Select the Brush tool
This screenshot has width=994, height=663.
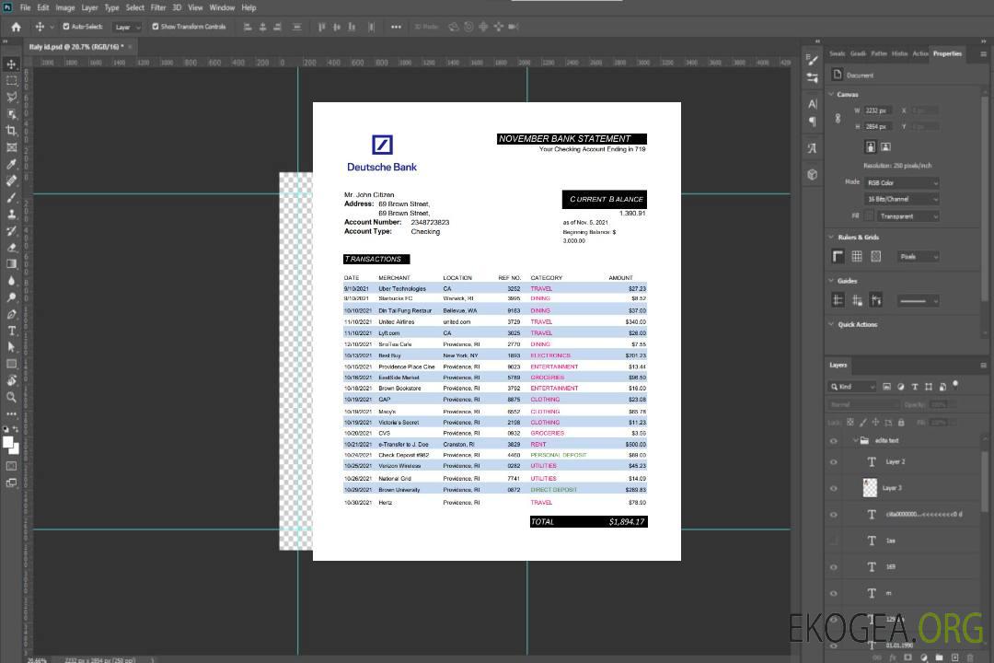tap(11, 197)
